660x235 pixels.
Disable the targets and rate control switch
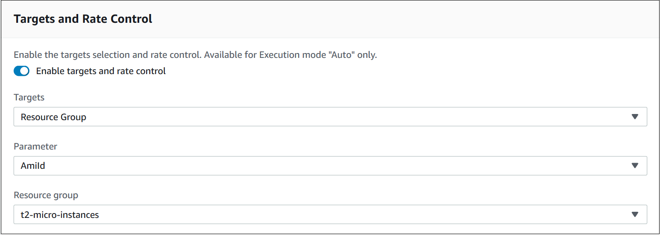22,71
